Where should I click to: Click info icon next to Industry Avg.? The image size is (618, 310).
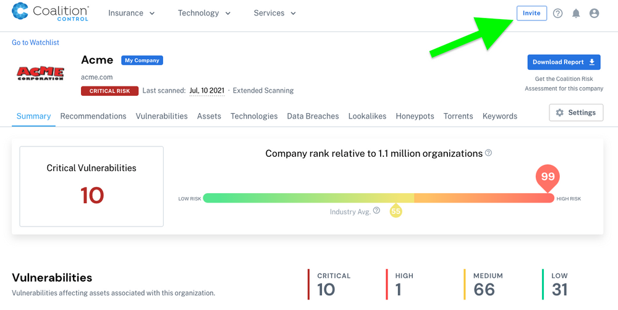tap(376, 211)
